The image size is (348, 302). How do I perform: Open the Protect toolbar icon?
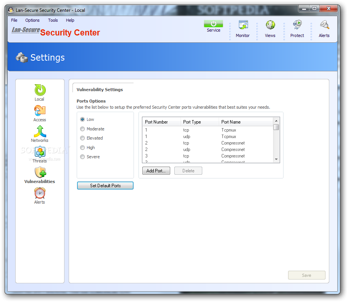[x=297, y=25]
